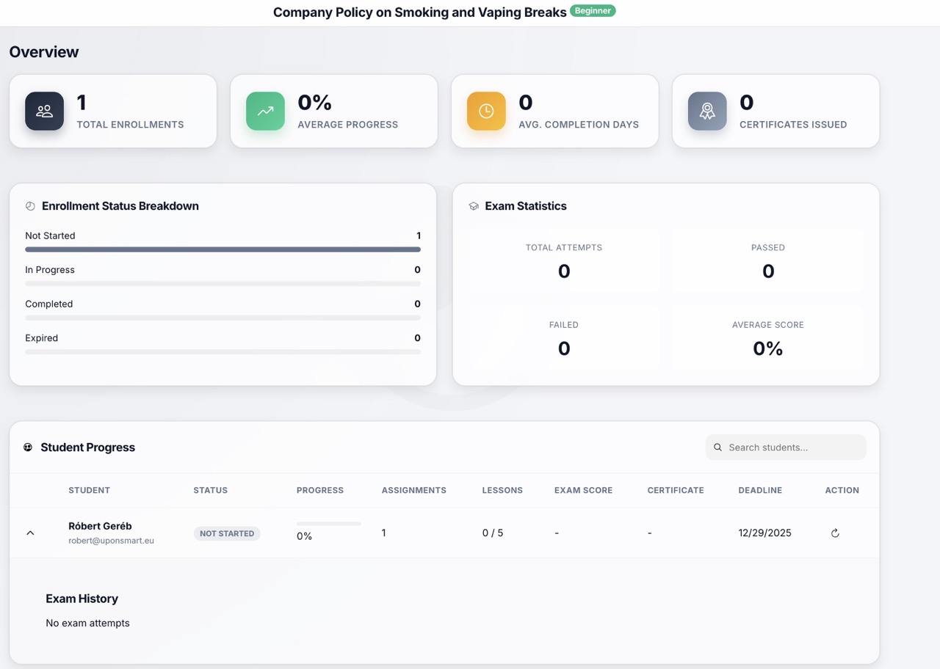Click the magnifier icon in the student search bar
This screenshot has height=669, width=940.
click(x=717, y=447)
